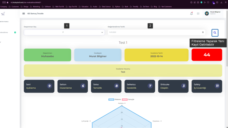This screenshot has width=228, height=128.
Task: Click the Değerlendirme Tarihi date field
Action: [x=156, y=32]
